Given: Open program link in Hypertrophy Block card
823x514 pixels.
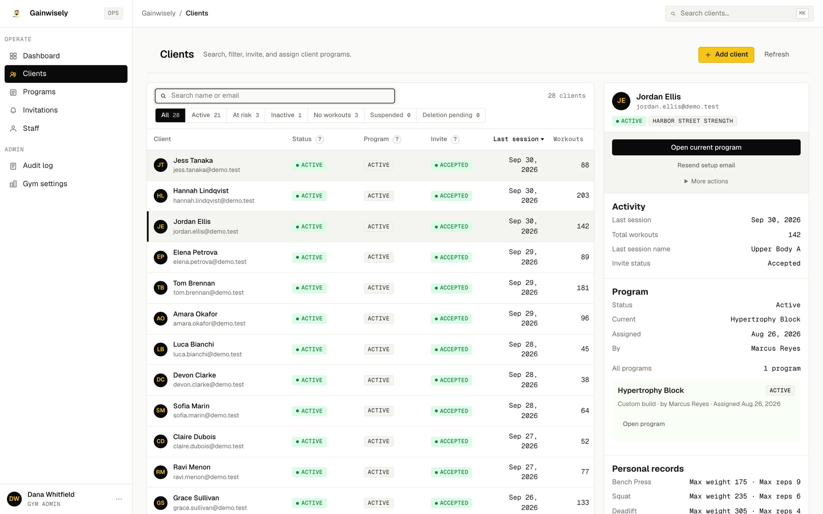Looking at the screenshot, I should pyautogui.click(x=644, y=424).
